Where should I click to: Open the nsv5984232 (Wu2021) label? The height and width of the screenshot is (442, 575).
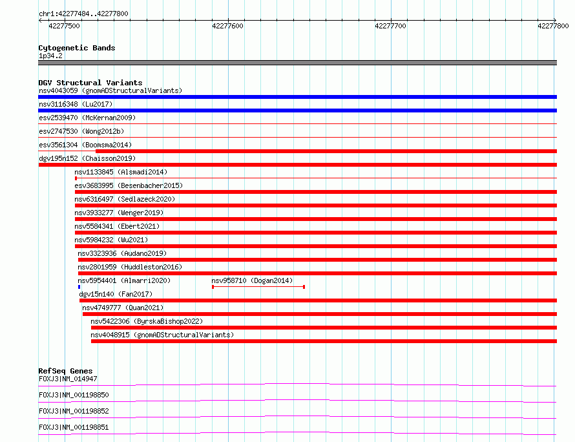point(111,240)
